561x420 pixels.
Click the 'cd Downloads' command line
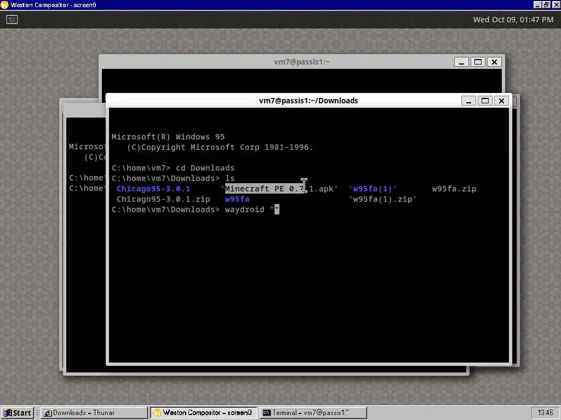pos(205,168)
